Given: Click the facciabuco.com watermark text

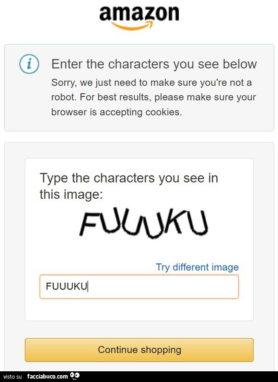Looking at the screenshot, I should pyautogui.click(x=47, y=376).
